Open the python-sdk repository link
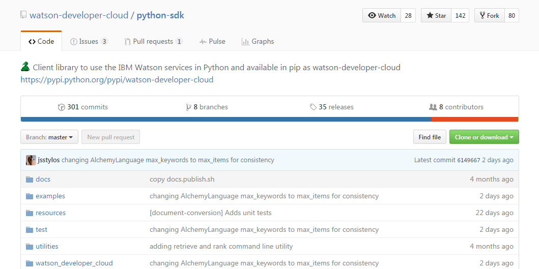Image resolution: width=539 pixels, height=269 pixels. 160,15
